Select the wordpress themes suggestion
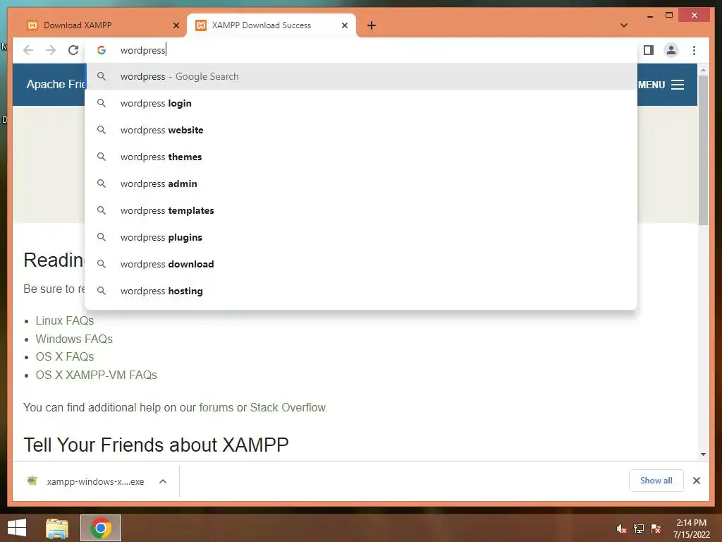Viewport: 722px width, 542px height. (361, 157)
